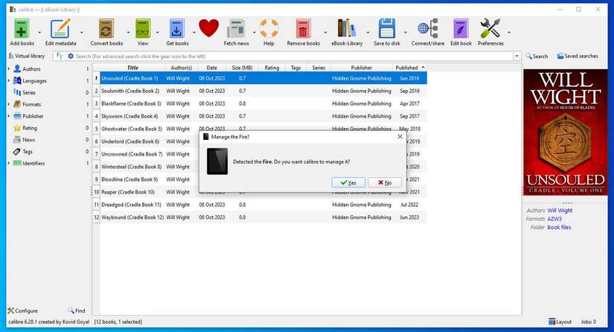The height and width of the screenshot is (332, 614).
Task: Select Rating in tag browser
Action: 29,128
